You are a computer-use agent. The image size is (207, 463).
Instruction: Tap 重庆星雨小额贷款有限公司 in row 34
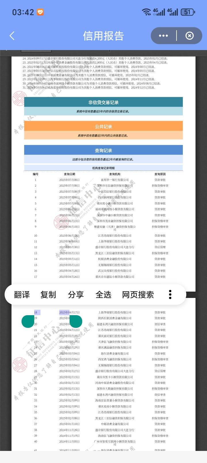coord(115,407)
